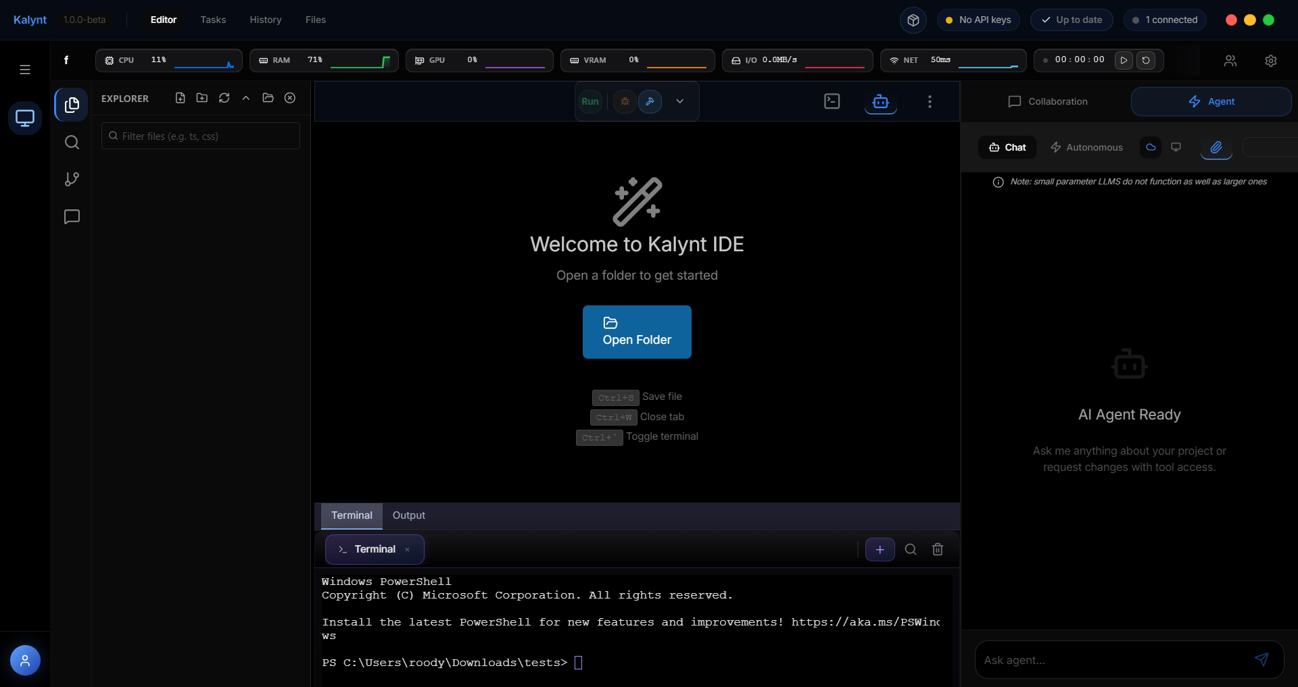Open the three-dot overflow menu
The height and width of the screenshot is (687, 1298).
pyautogui.click(x=930, y=101)
